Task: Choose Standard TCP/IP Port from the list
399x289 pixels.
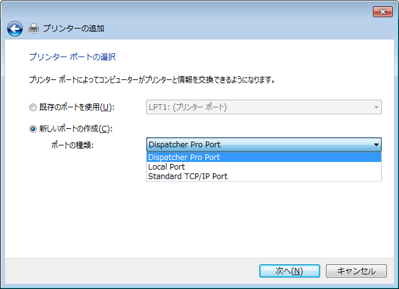Action: pyautogui.click(x=264, y=176)
